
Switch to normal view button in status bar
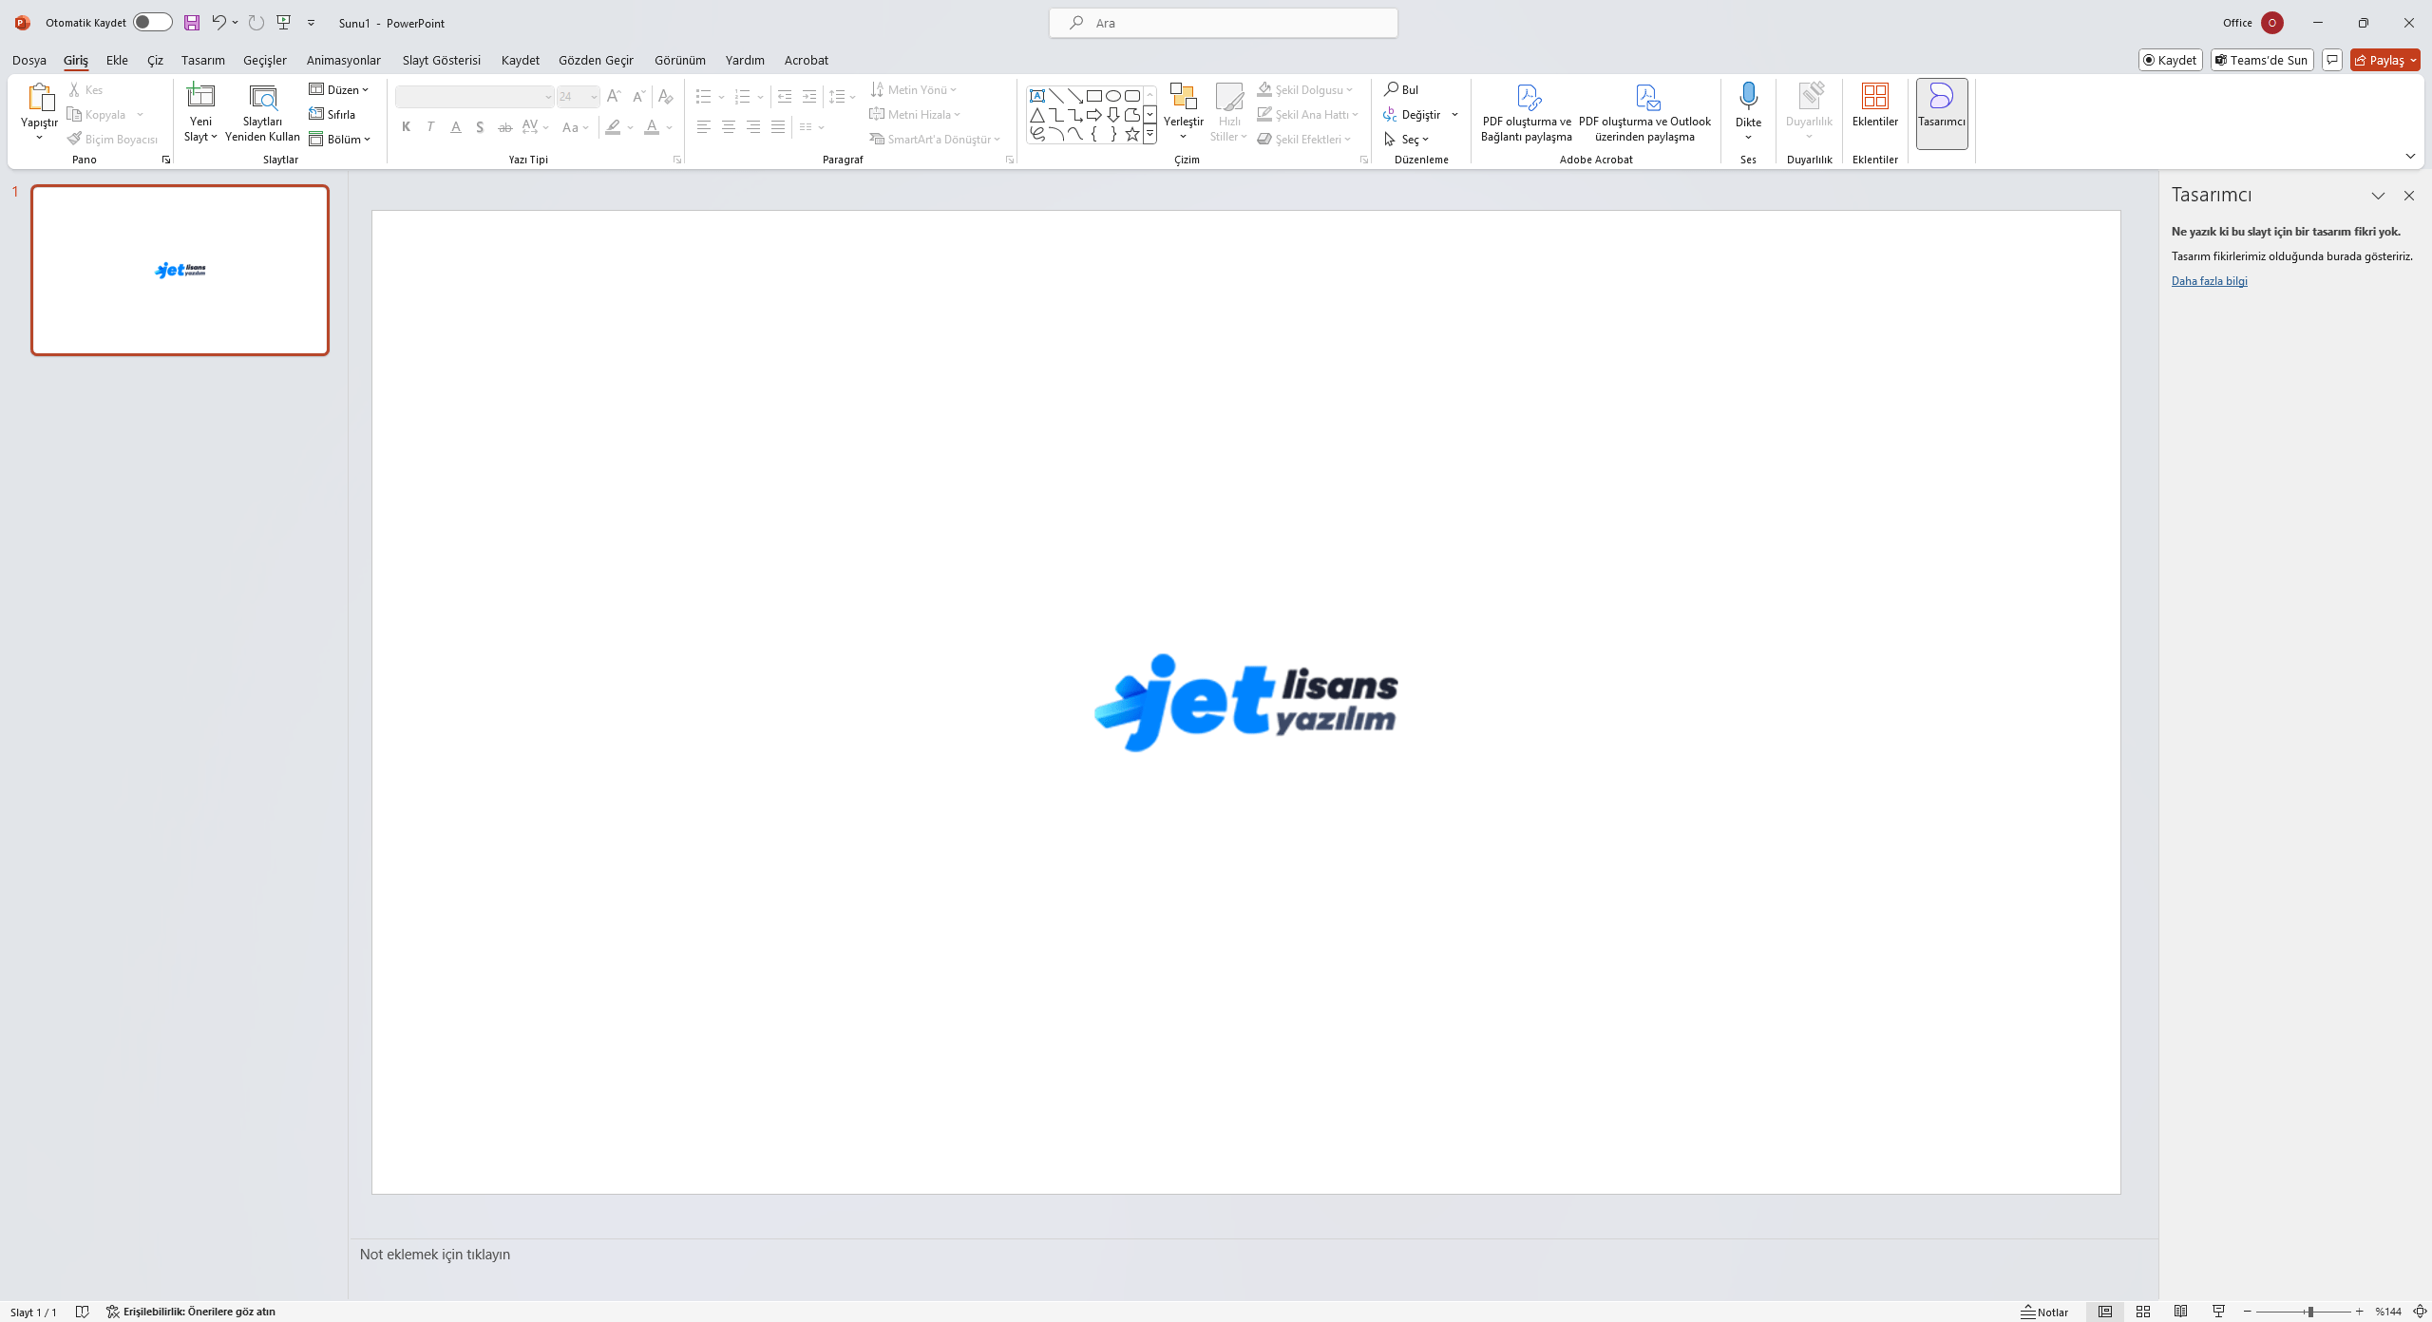2105,1312
